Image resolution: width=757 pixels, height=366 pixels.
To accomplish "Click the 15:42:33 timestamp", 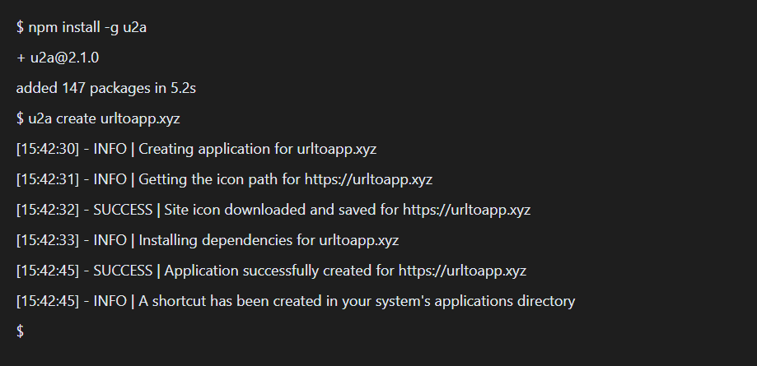I will tap(47, 240).
